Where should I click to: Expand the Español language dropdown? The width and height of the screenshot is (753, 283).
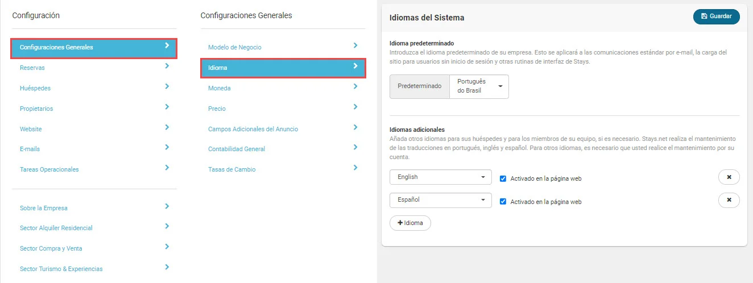coord(440,200)
